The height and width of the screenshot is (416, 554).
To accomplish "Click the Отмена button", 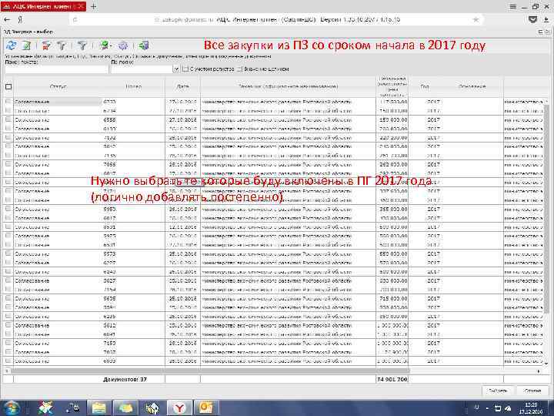I will click(x=532, y=391).
